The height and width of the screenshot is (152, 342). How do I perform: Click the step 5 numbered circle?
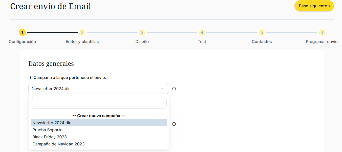(x=262, y=32)
